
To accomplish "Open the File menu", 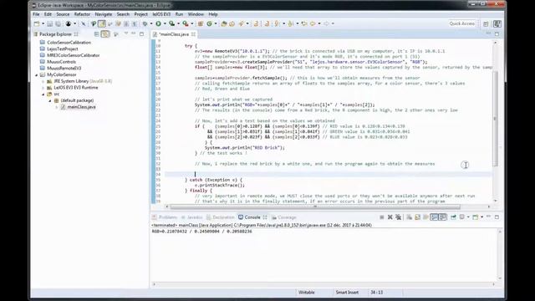I will tap(36, 14).
